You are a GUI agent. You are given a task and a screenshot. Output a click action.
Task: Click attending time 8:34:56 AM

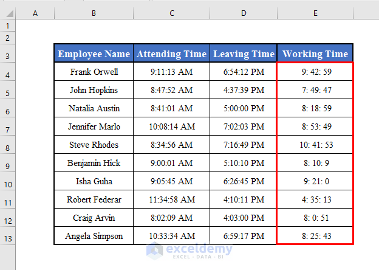[x=172, y=145]
